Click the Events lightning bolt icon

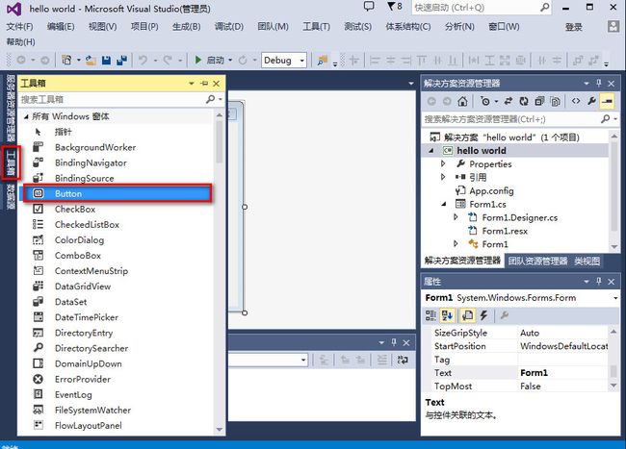[483, 315]
